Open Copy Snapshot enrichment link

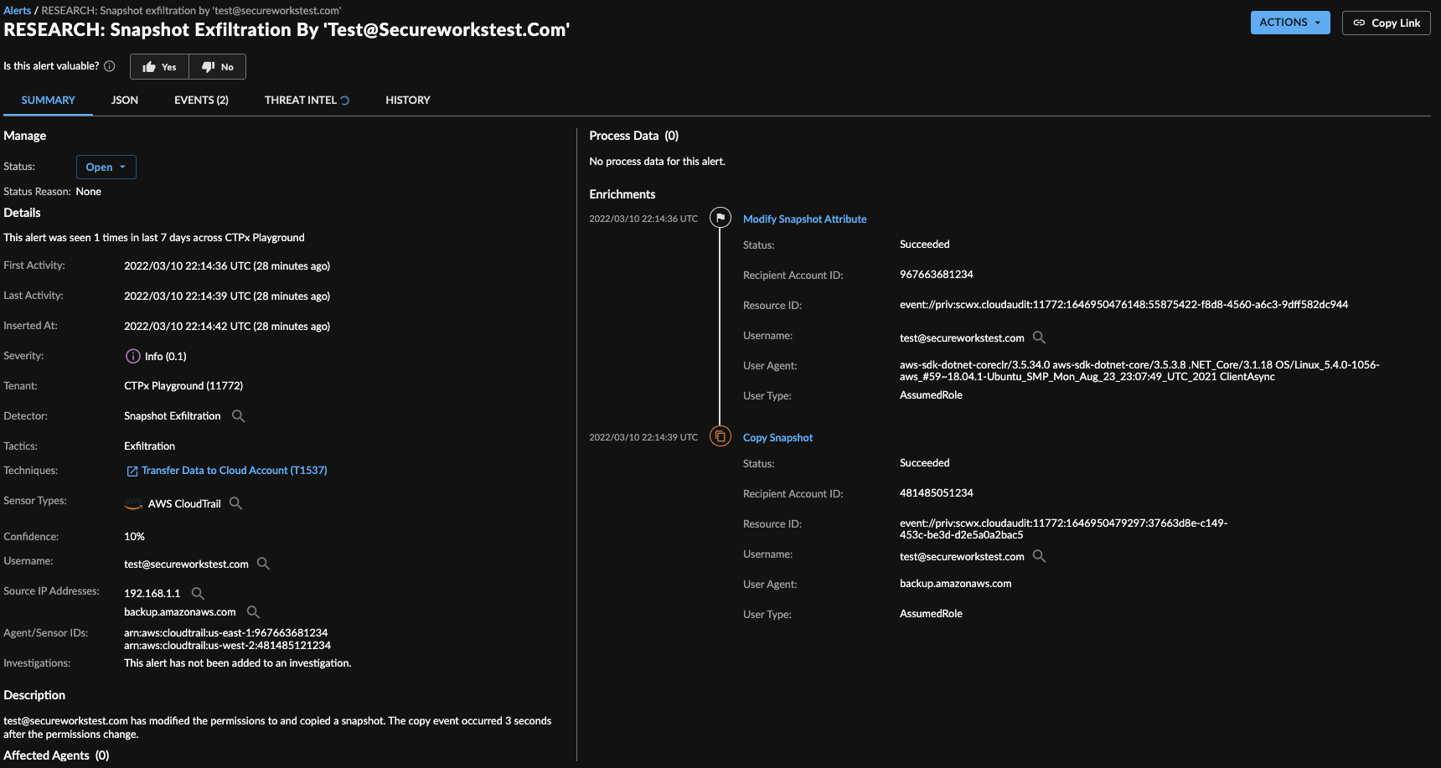tap(777, 437)
